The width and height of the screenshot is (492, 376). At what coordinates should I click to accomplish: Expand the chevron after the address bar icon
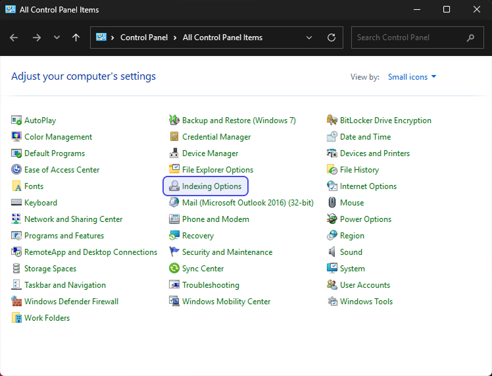112,38
